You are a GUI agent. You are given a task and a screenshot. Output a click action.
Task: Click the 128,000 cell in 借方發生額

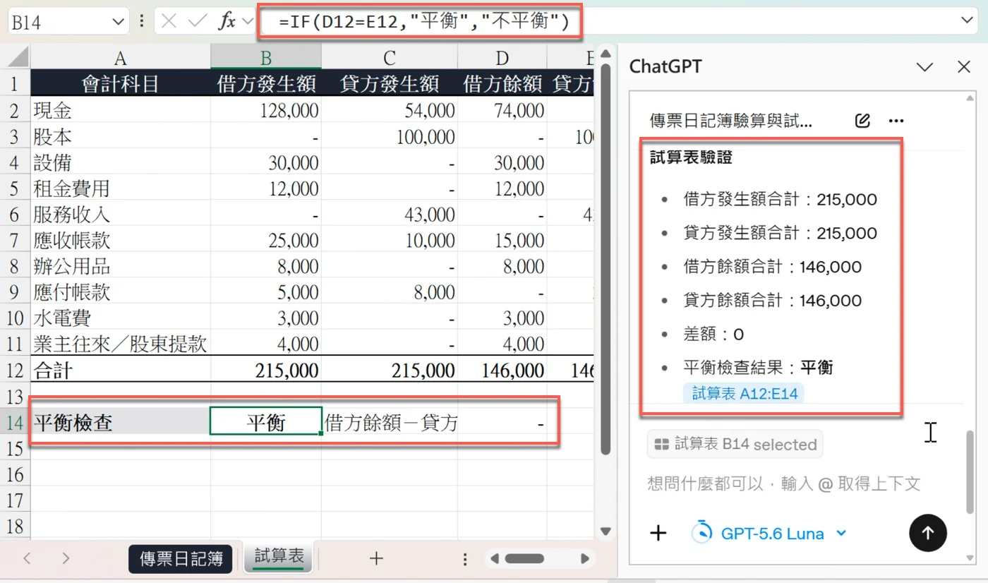tap(266, 110)
